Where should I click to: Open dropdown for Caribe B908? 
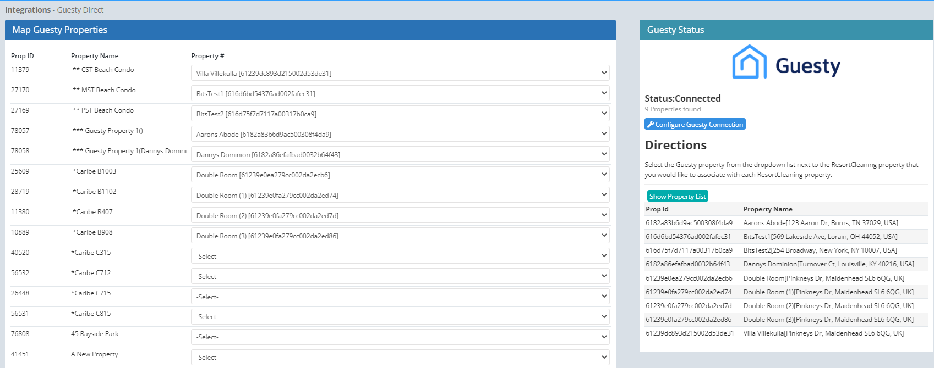coord(400,236)
